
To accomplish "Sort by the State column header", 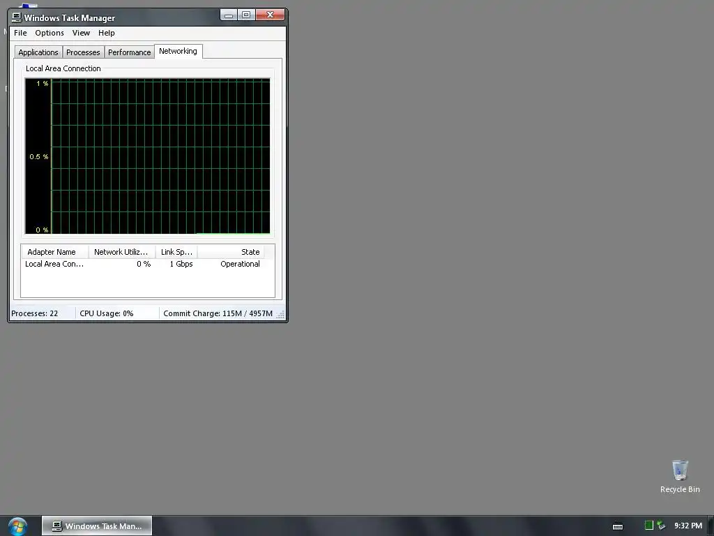I will coord(230,252).
